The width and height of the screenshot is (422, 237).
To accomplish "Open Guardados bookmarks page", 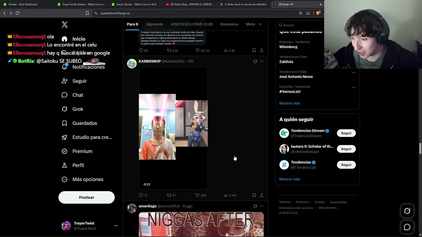I will [x=79, y=123].
